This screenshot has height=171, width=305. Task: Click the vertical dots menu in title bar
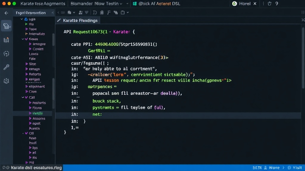pos(264,4)
